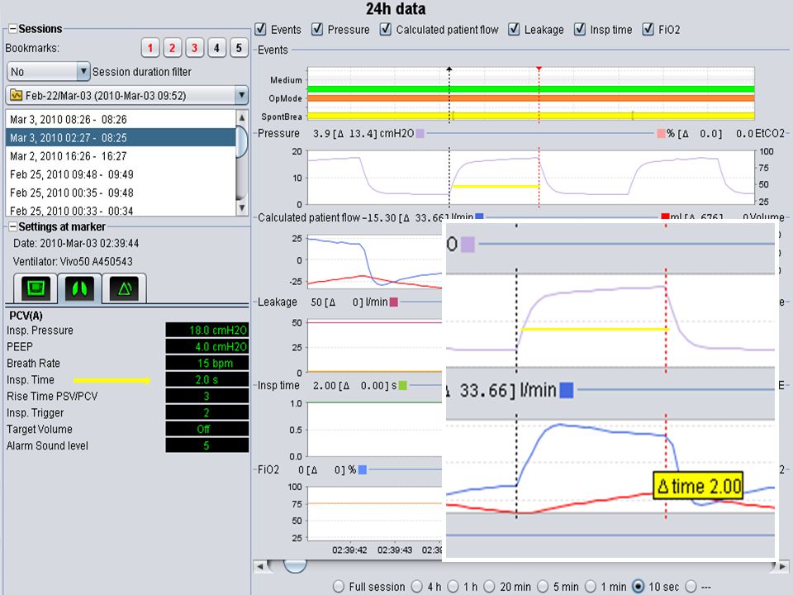This screenshot has width=793, height=595.
Task: Click the Date: 2010-Mar-03 02:39:44 text
Action: [x=76, y=243]
